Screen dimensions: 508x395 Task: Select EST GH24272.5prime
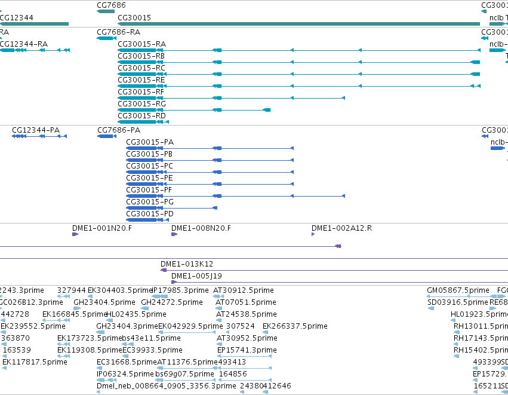tap(172, 302)
